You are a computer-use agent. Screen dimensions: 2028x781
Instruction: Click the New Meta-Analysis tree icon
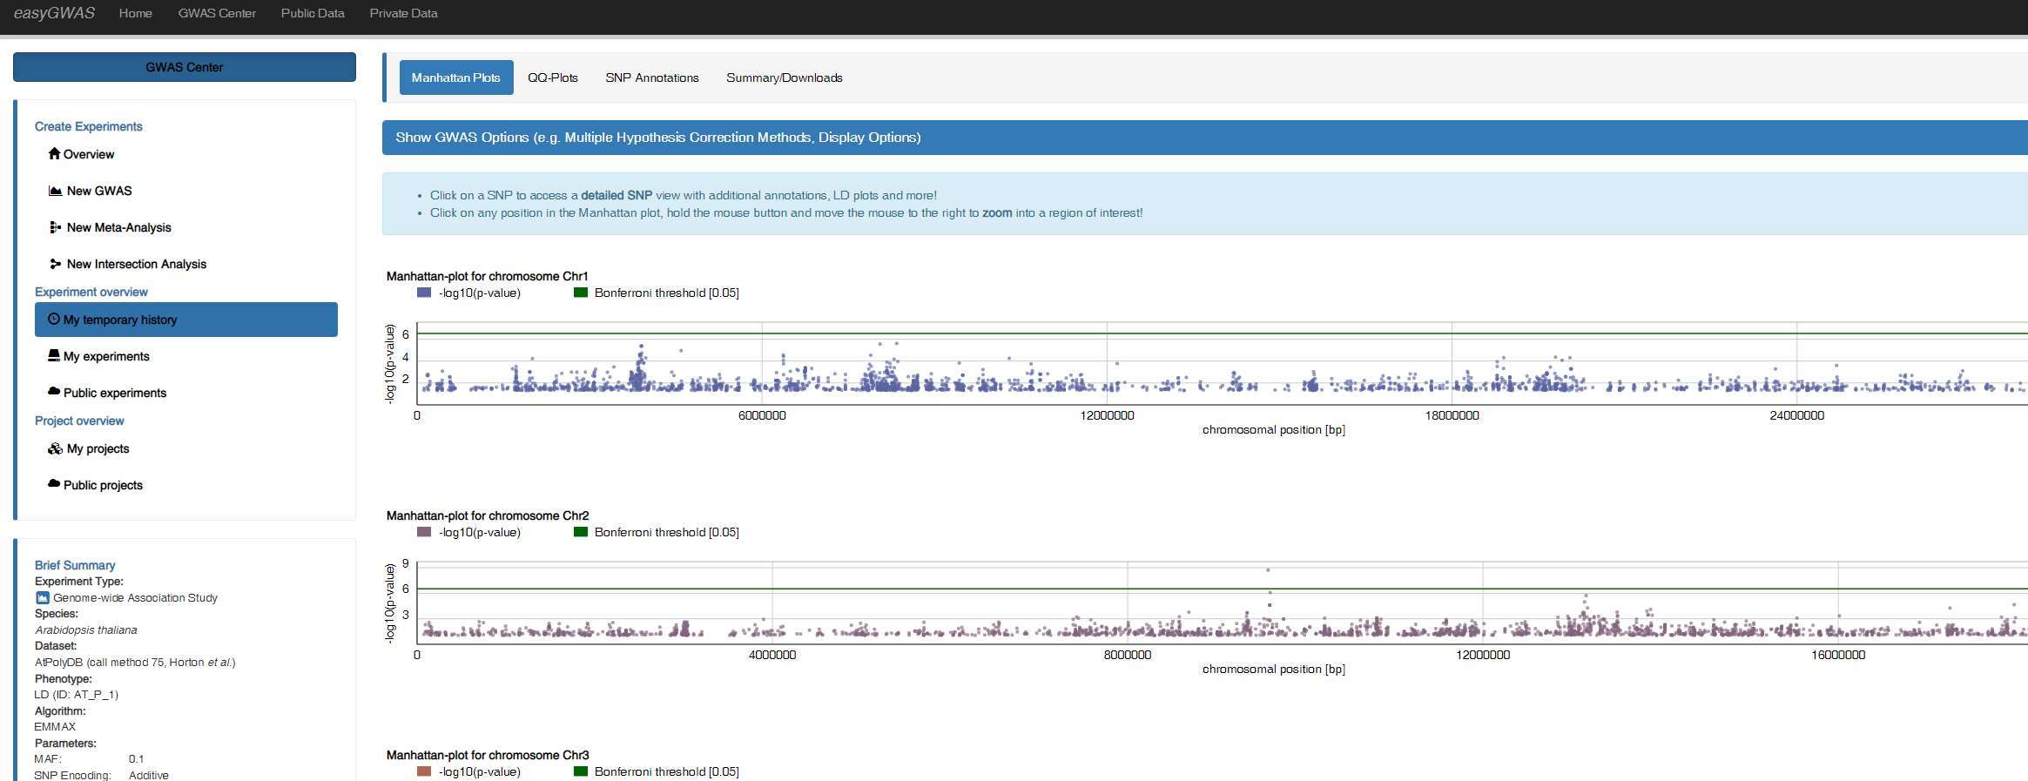pyautogui.click(x=56, y=227)
